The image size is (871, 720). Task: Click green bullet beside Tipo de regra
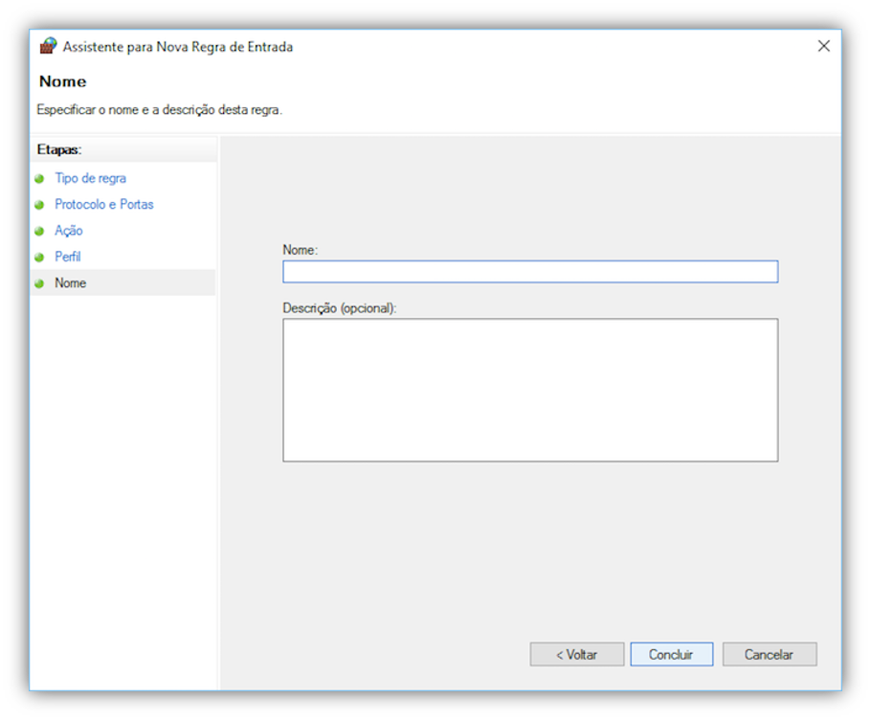click(x=39, y=179)
